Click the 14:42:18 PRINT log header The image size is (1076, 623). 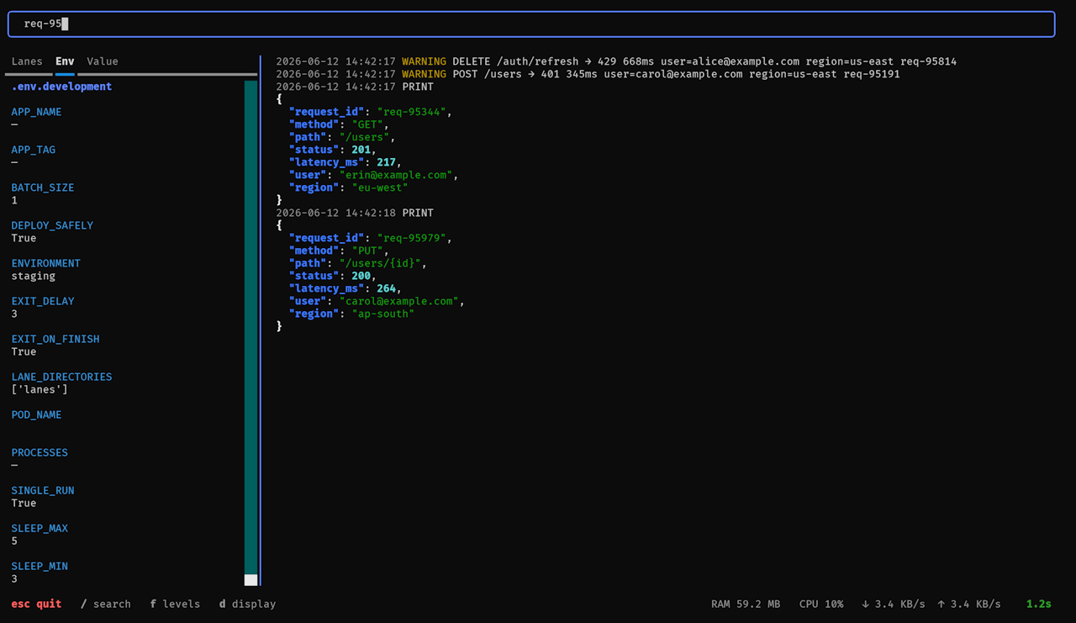click(355, 213)
